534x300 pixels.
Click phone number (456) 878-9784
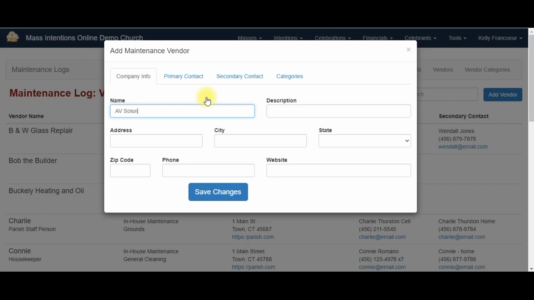click(457, 229)
